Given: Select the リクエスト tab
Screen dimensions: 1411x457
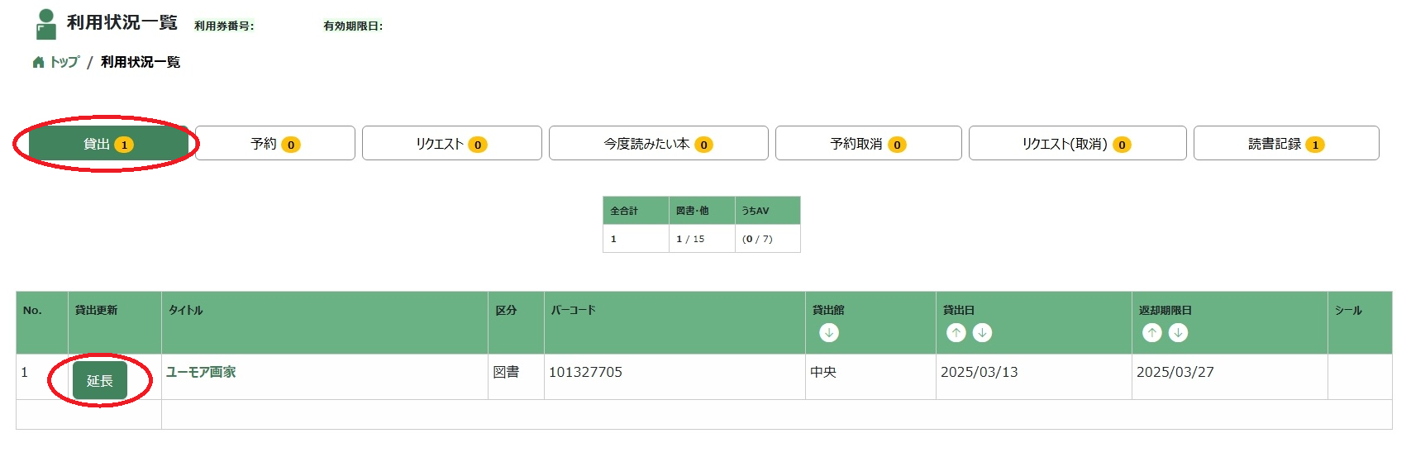Looking at the screenshot, I should click(451, 144).
